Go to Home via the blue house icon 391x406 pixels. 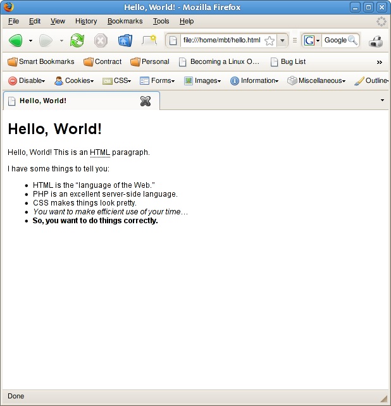point(125,40)
